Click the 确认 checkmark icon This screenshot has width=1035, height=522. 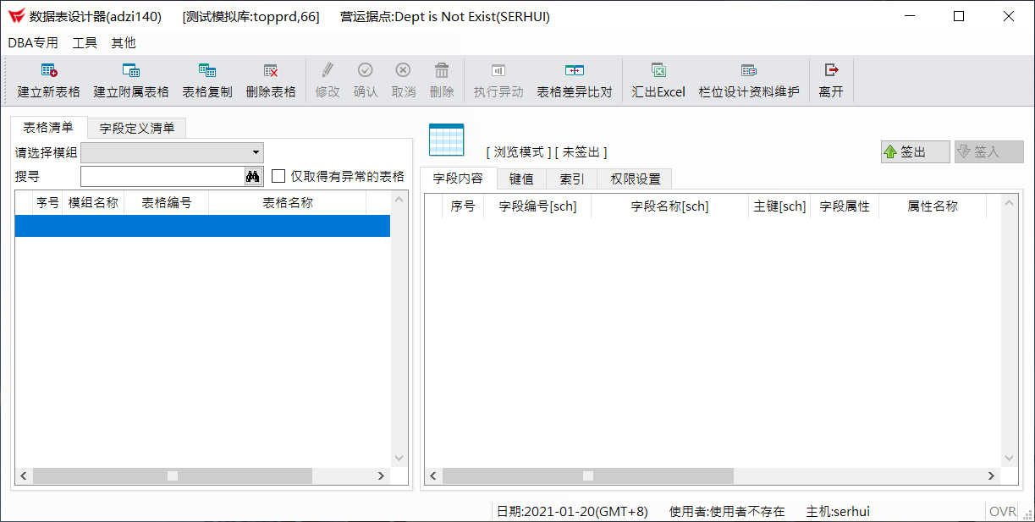[x=366, y=70]
